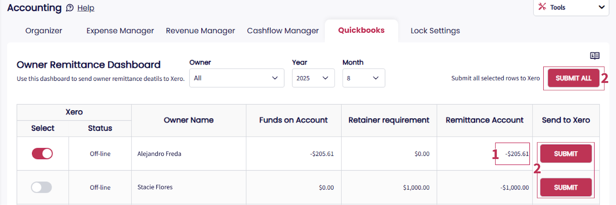The height and width of the screenshot is (205, 616).
Task: Select the Quickbooks tab
Action: pyautogui.click(x=361, y=30)
